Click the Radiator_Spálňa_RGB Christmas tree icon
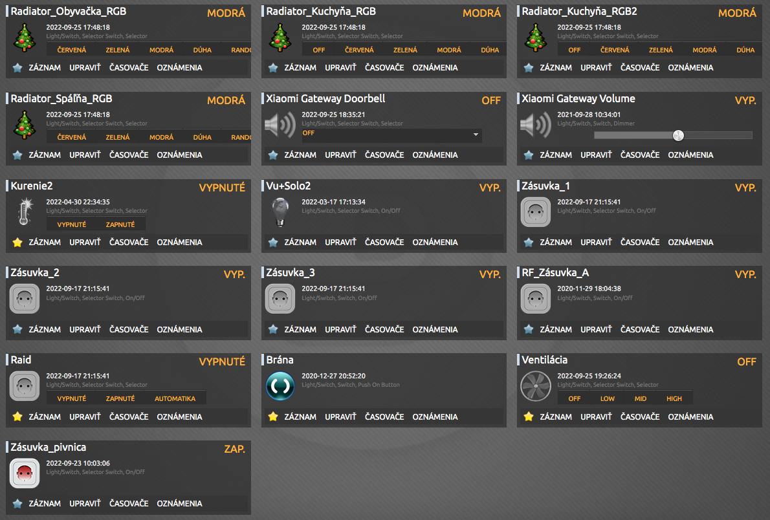Viewport: 770px width, 520px height. (x=25, y=125)
